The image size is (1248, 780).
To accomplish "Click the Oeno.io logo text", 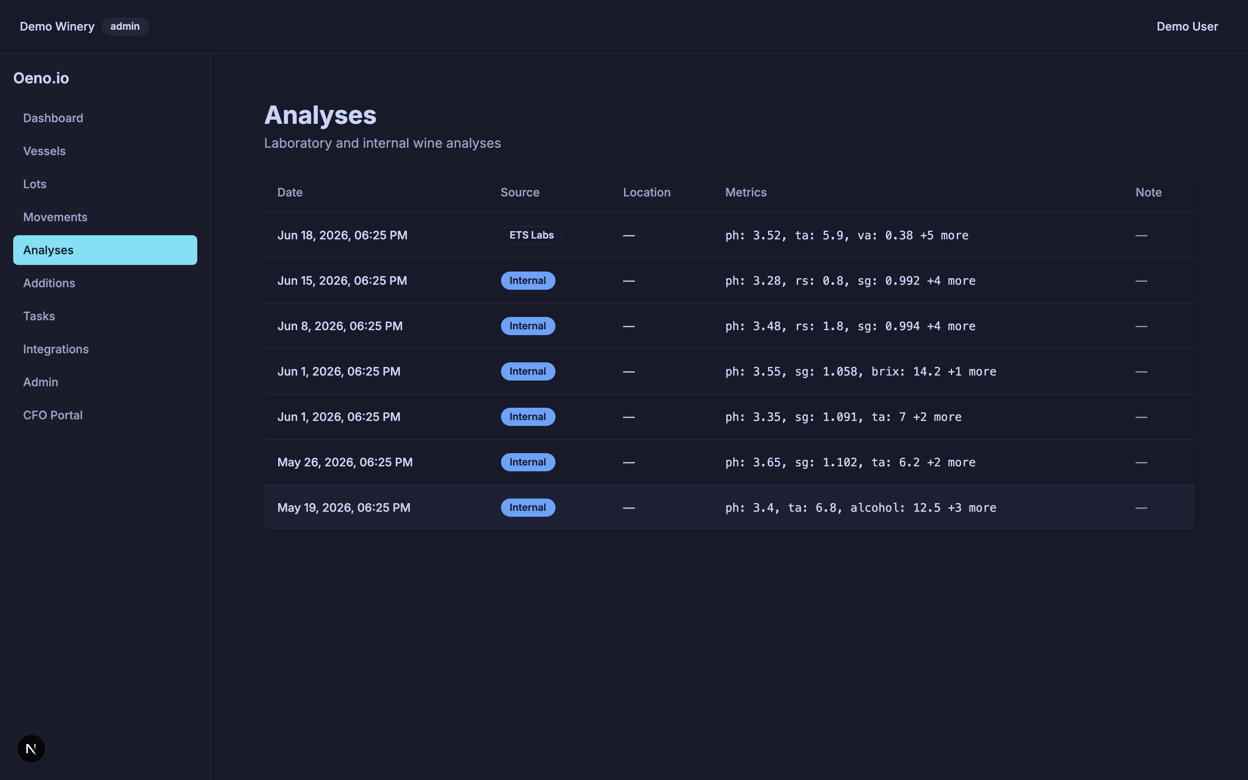I will [x=41, y=78].
